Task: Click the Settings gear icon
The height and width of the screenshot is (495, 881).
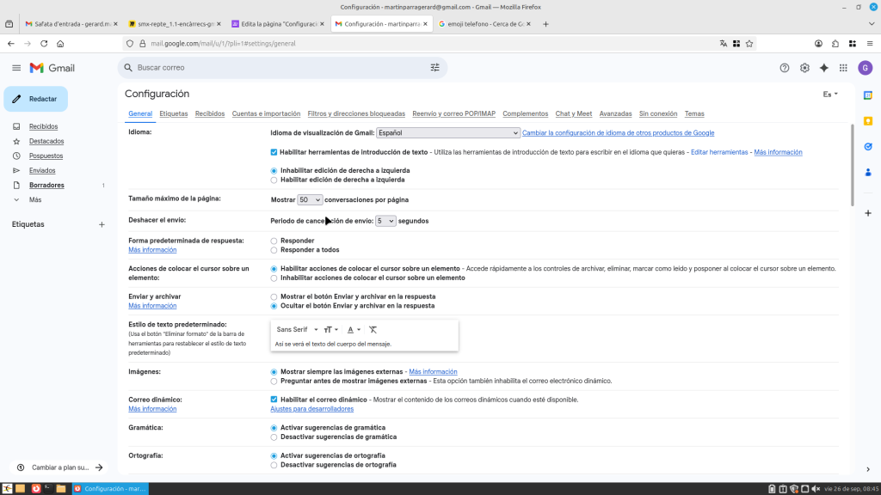Action: click(804, 68)
